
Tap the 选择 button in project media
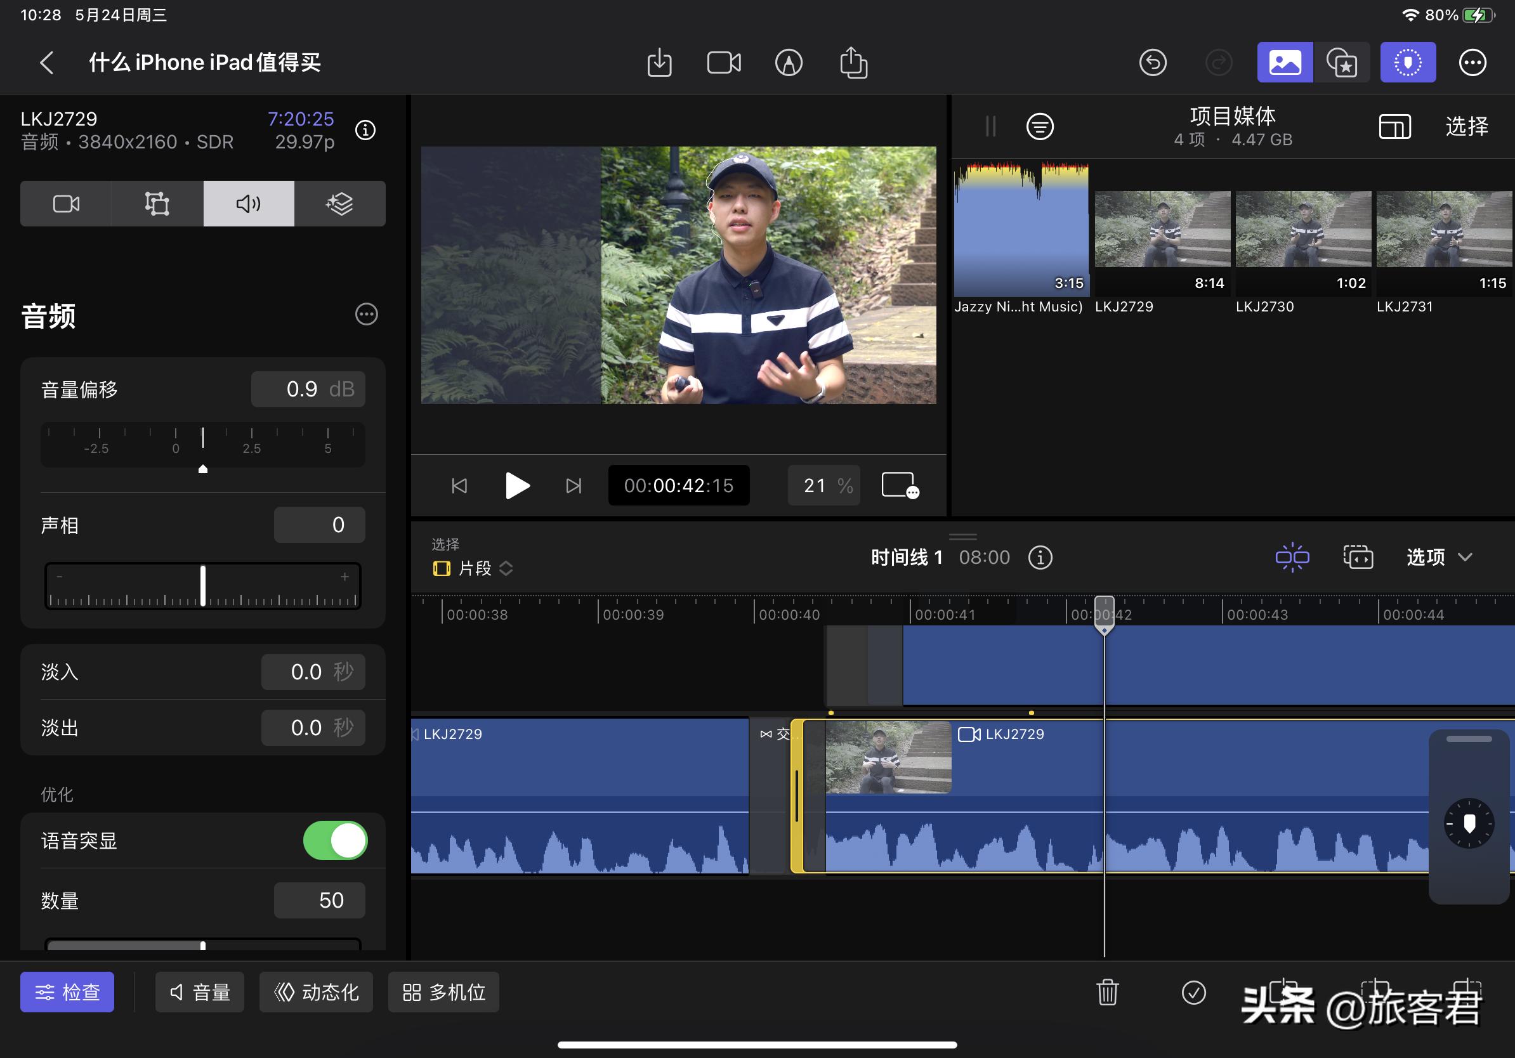(x=1467, y=127)
